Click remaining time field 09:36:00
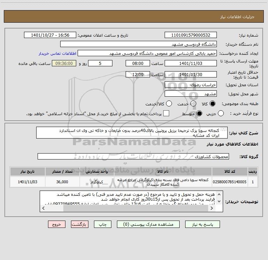 pos(64,64)
